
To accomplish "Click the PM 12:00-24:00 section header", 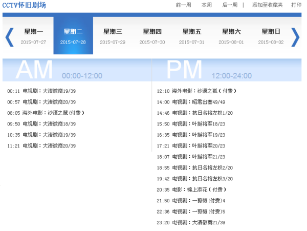I will click(227, 70).
